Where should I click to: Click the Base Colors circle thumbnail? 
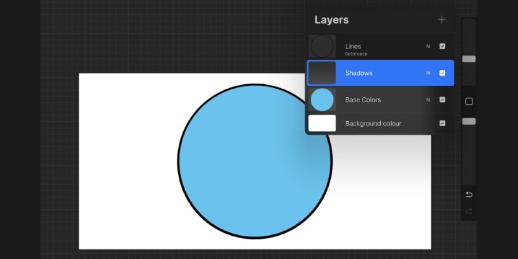click(322, 100)
